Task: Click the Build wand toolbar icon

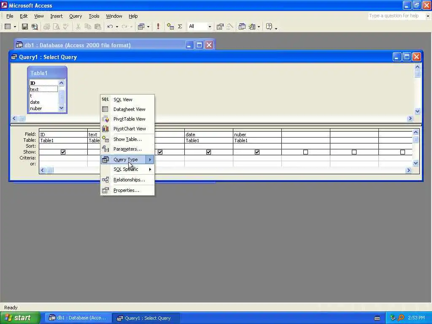Action: (x=229, y=27)
